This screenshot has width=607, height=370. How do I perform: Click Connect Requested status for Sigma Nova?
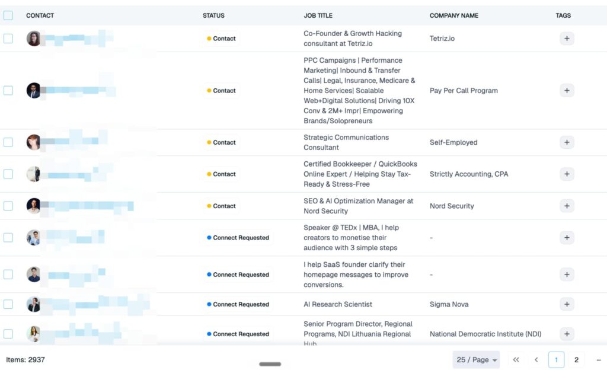[238, 304]
